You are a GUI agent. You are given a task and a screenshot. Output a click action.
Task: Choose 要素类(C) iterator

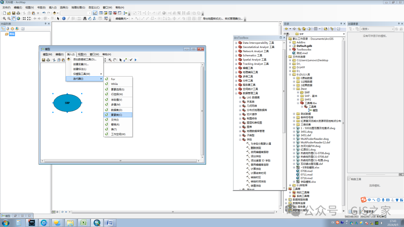(x=118, y=115)
